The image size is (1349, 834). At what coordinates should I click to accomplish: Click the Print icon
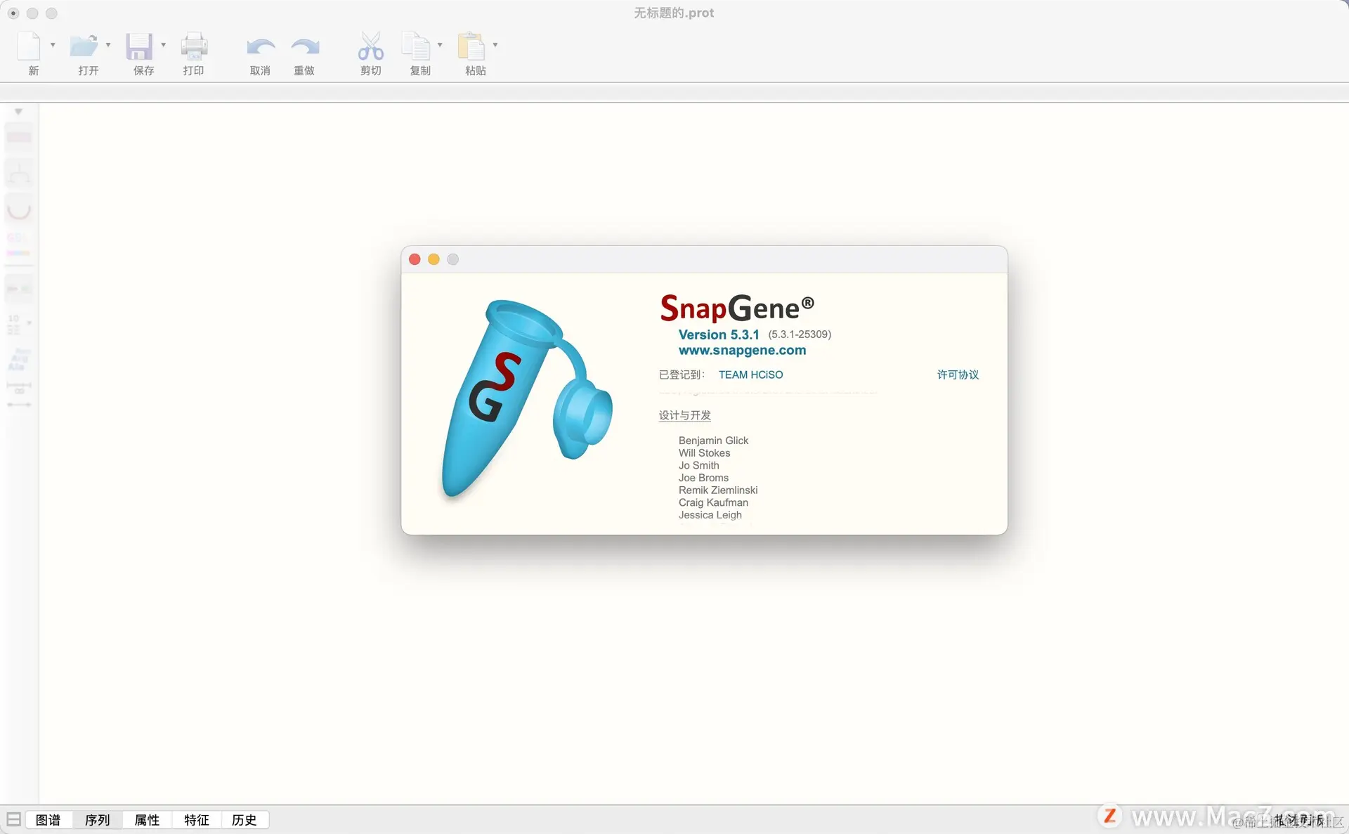pos(194,46)
